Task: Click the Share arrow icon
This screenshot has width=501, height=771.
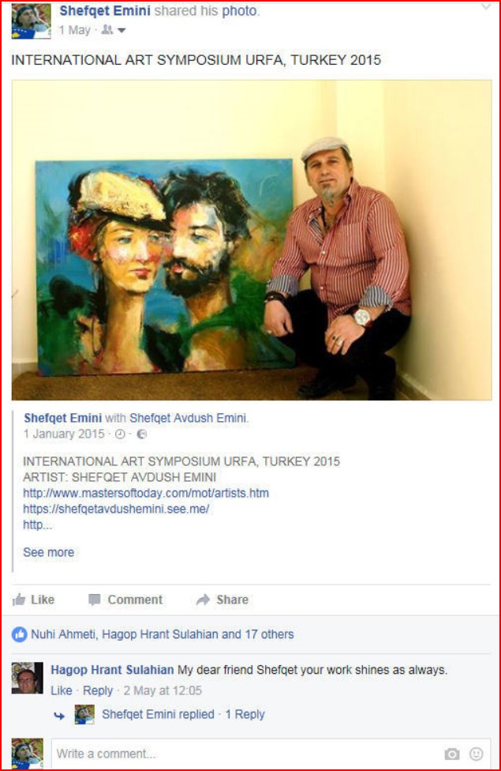Action: point(203,600)
